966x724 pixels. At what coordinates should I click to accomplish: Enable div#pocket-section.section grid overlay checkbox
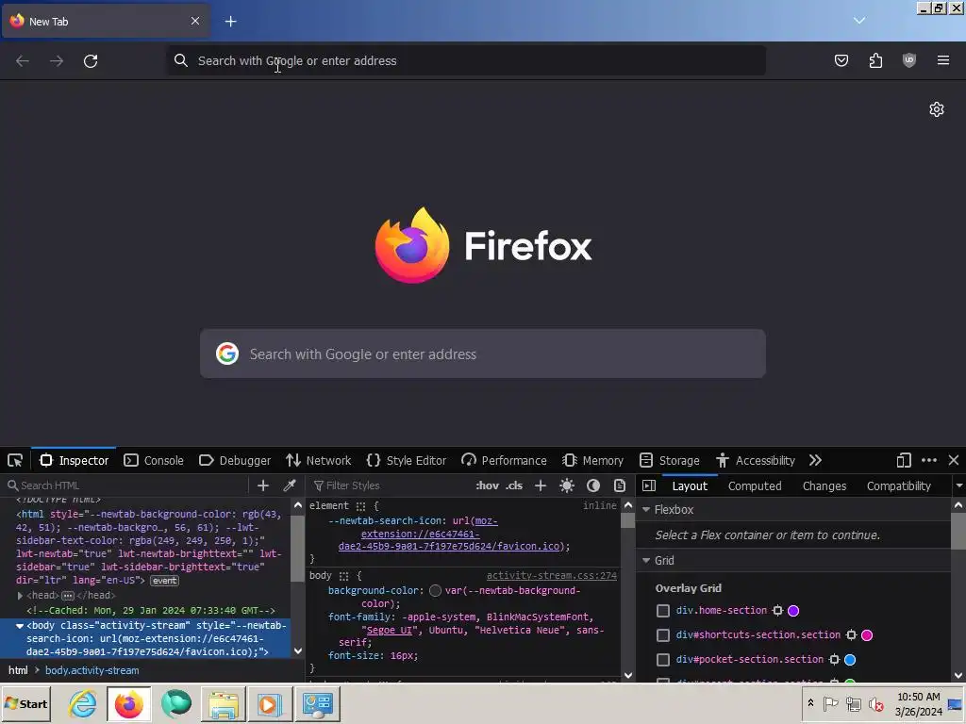(663, 660)
